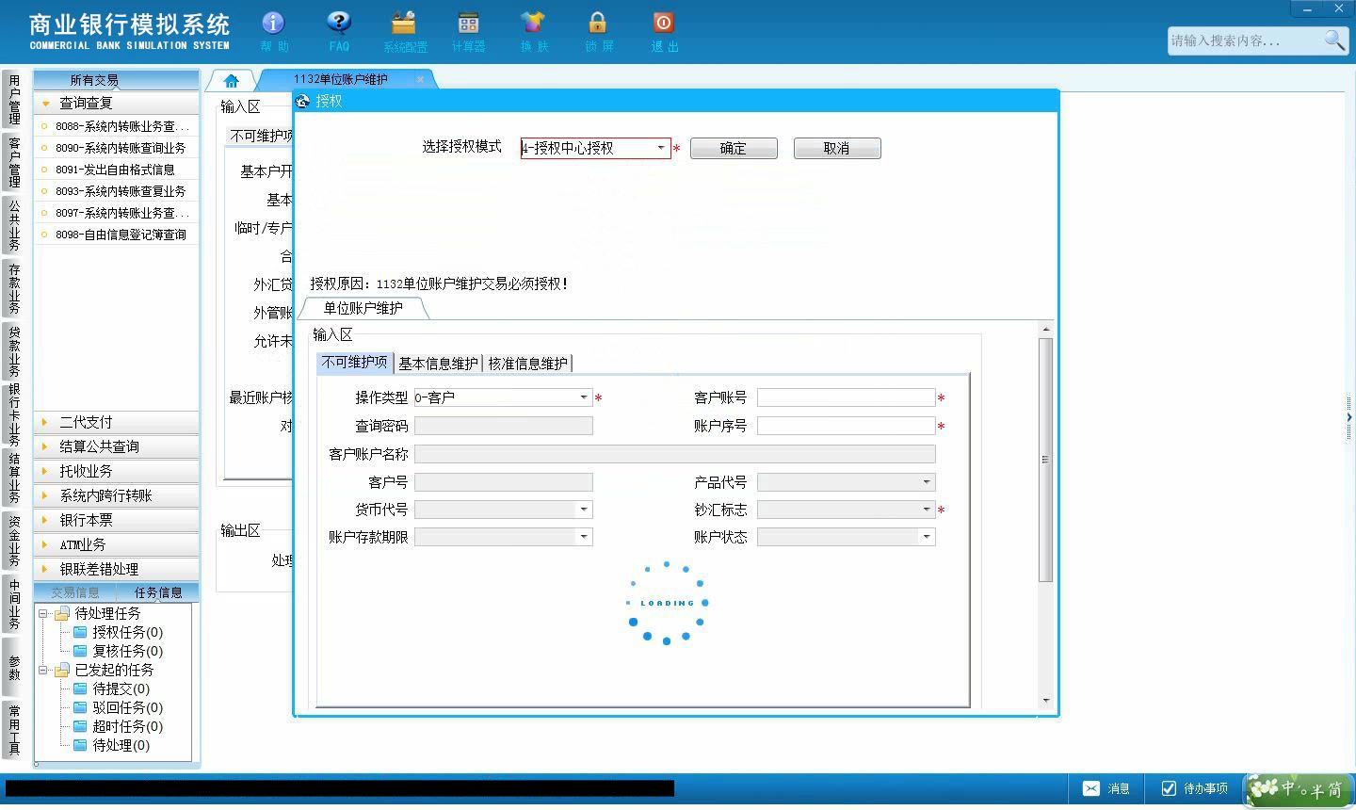Image resolution: width=1356 pixels, height=810 pixels.
Task: Open the 货币代号 dropdown
Action: [x=583, y=510]
